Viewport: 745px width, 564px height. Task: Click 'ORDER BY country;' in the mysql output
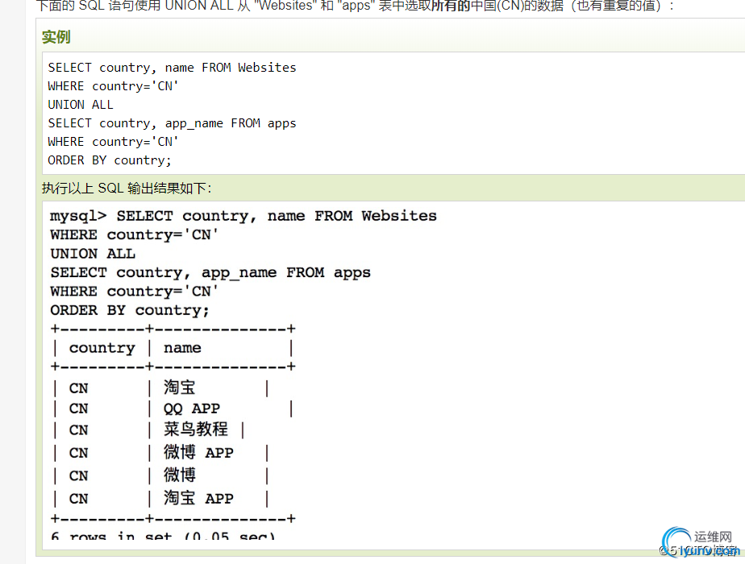pyautogui.click(x=129, y=310)
